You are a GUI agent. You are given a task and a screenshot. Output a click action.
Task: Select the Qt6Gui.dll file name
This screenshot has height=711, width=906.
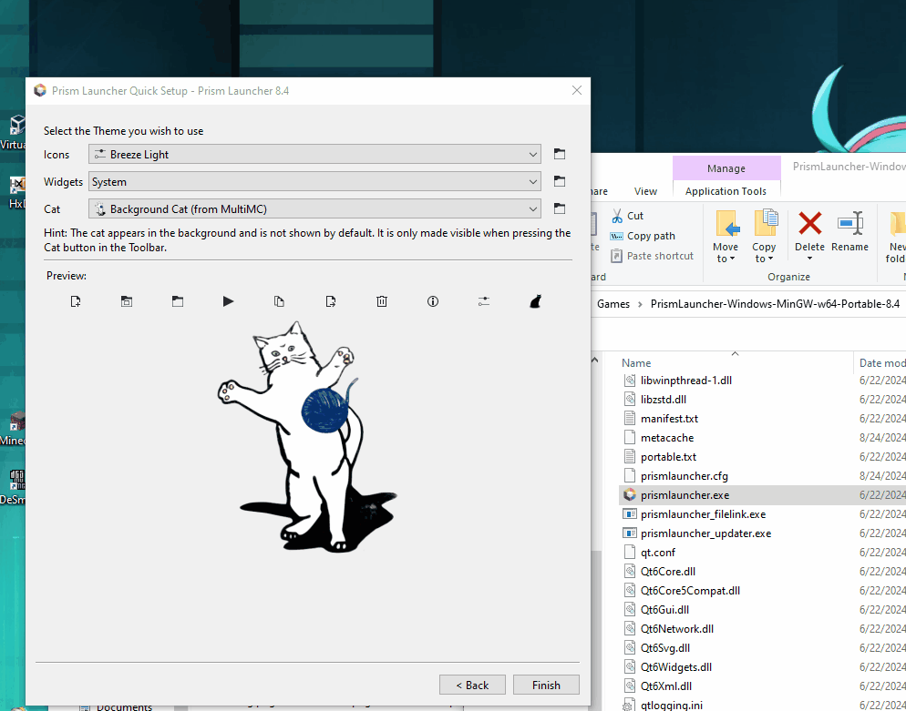point(665,609)
